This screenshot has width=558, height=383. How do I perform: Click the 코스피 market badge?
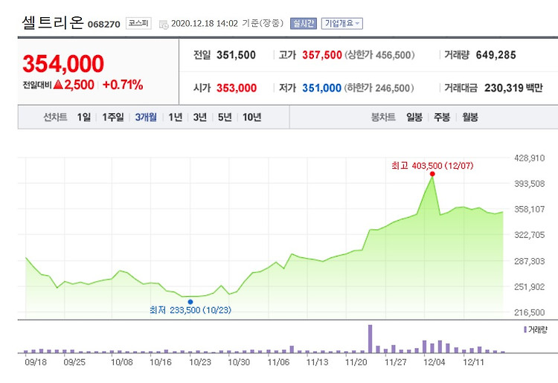pos(138,24)
